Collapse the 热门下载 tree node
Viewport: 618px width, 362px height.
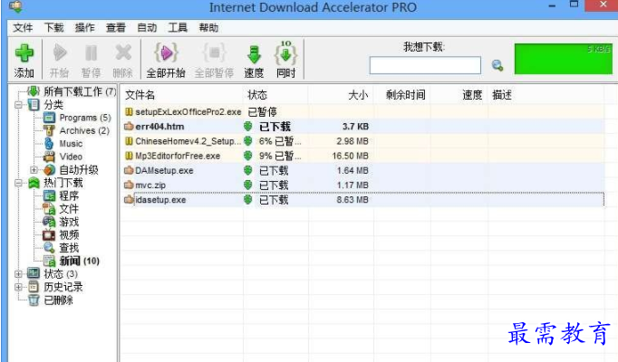coord(18,183)
